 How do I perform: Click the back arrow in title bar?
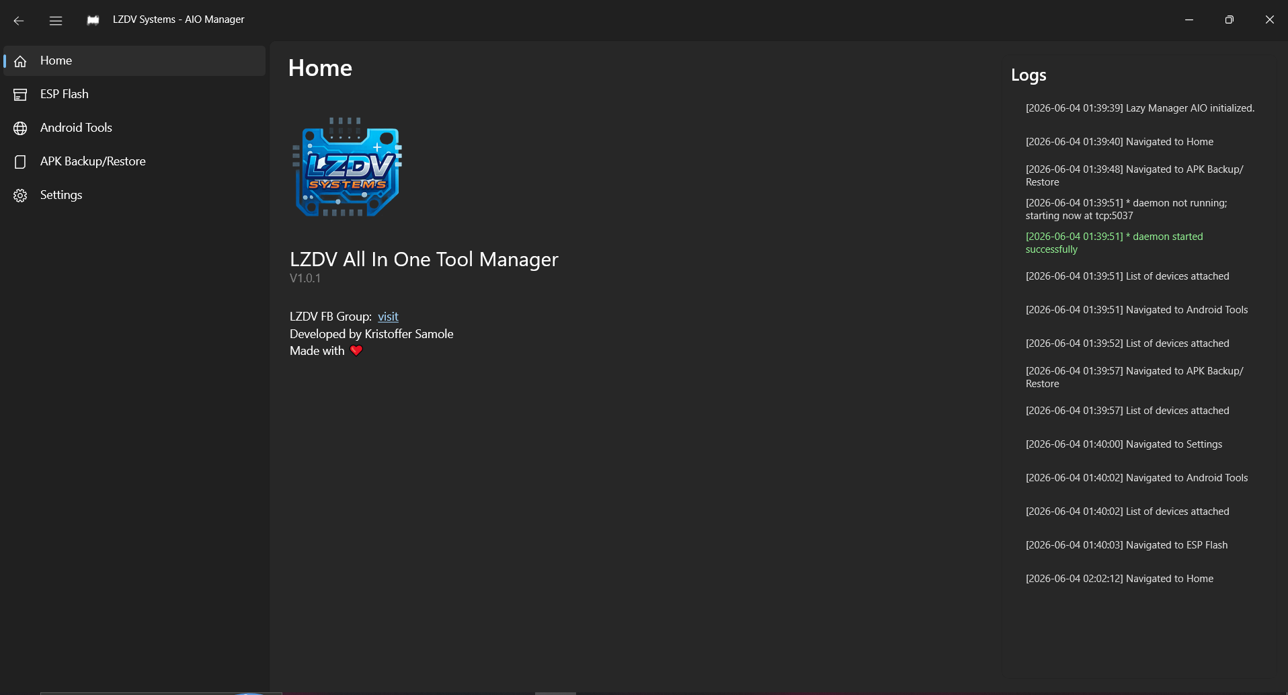(x=19, y=20)
